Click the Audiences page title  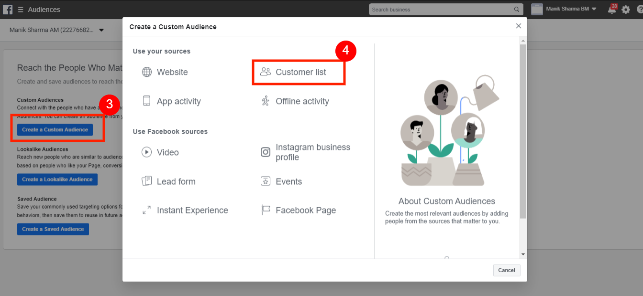coord(44,10)
